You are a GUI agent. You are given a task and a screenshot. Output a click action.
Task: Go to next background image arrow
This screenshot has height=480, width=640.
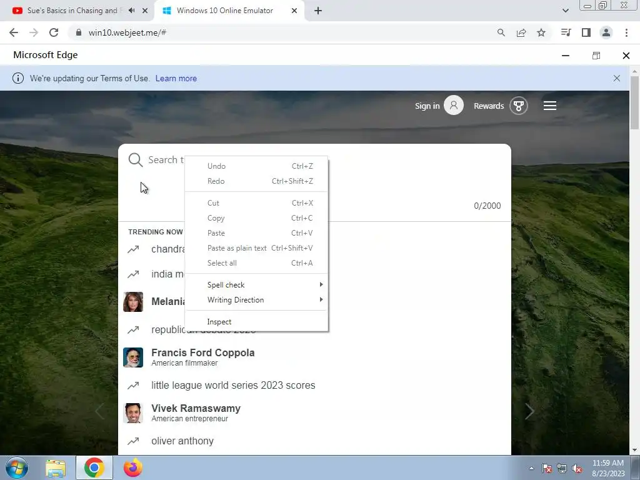[x=529, y=411]
